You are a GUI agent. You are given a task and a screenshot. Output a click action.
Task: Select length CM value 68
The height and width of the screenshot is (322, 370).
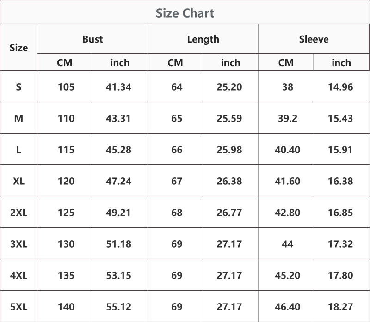(x=177, y=213)
